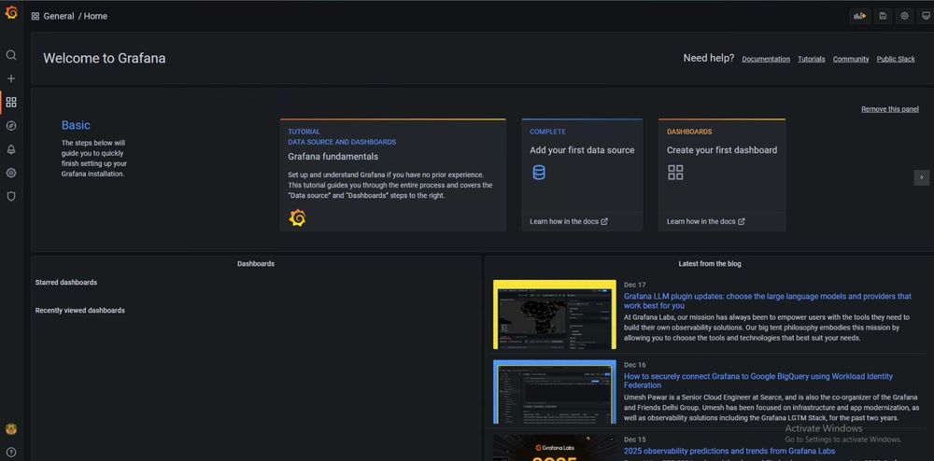The image size is (934, 461).
Task: Click the external link icon on the dashboard card
Action: 741,221
